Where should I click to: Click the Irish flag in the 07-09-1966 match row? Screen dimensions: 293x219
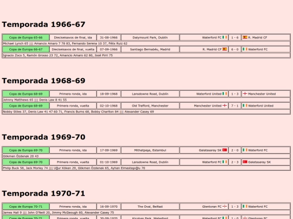pos(245,49)
